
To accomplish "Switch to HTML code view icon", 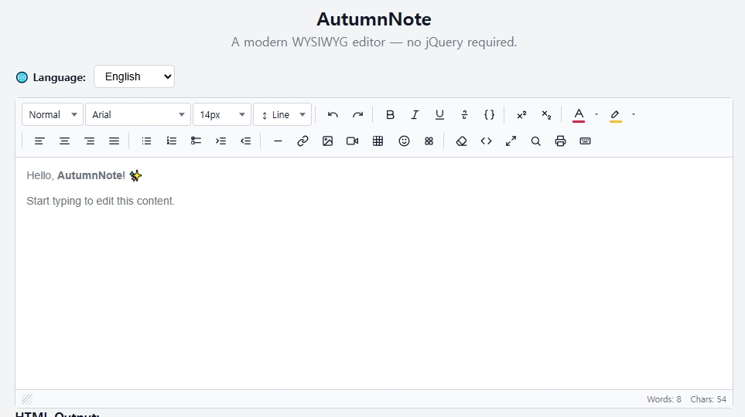I will (x=486, y=141).
